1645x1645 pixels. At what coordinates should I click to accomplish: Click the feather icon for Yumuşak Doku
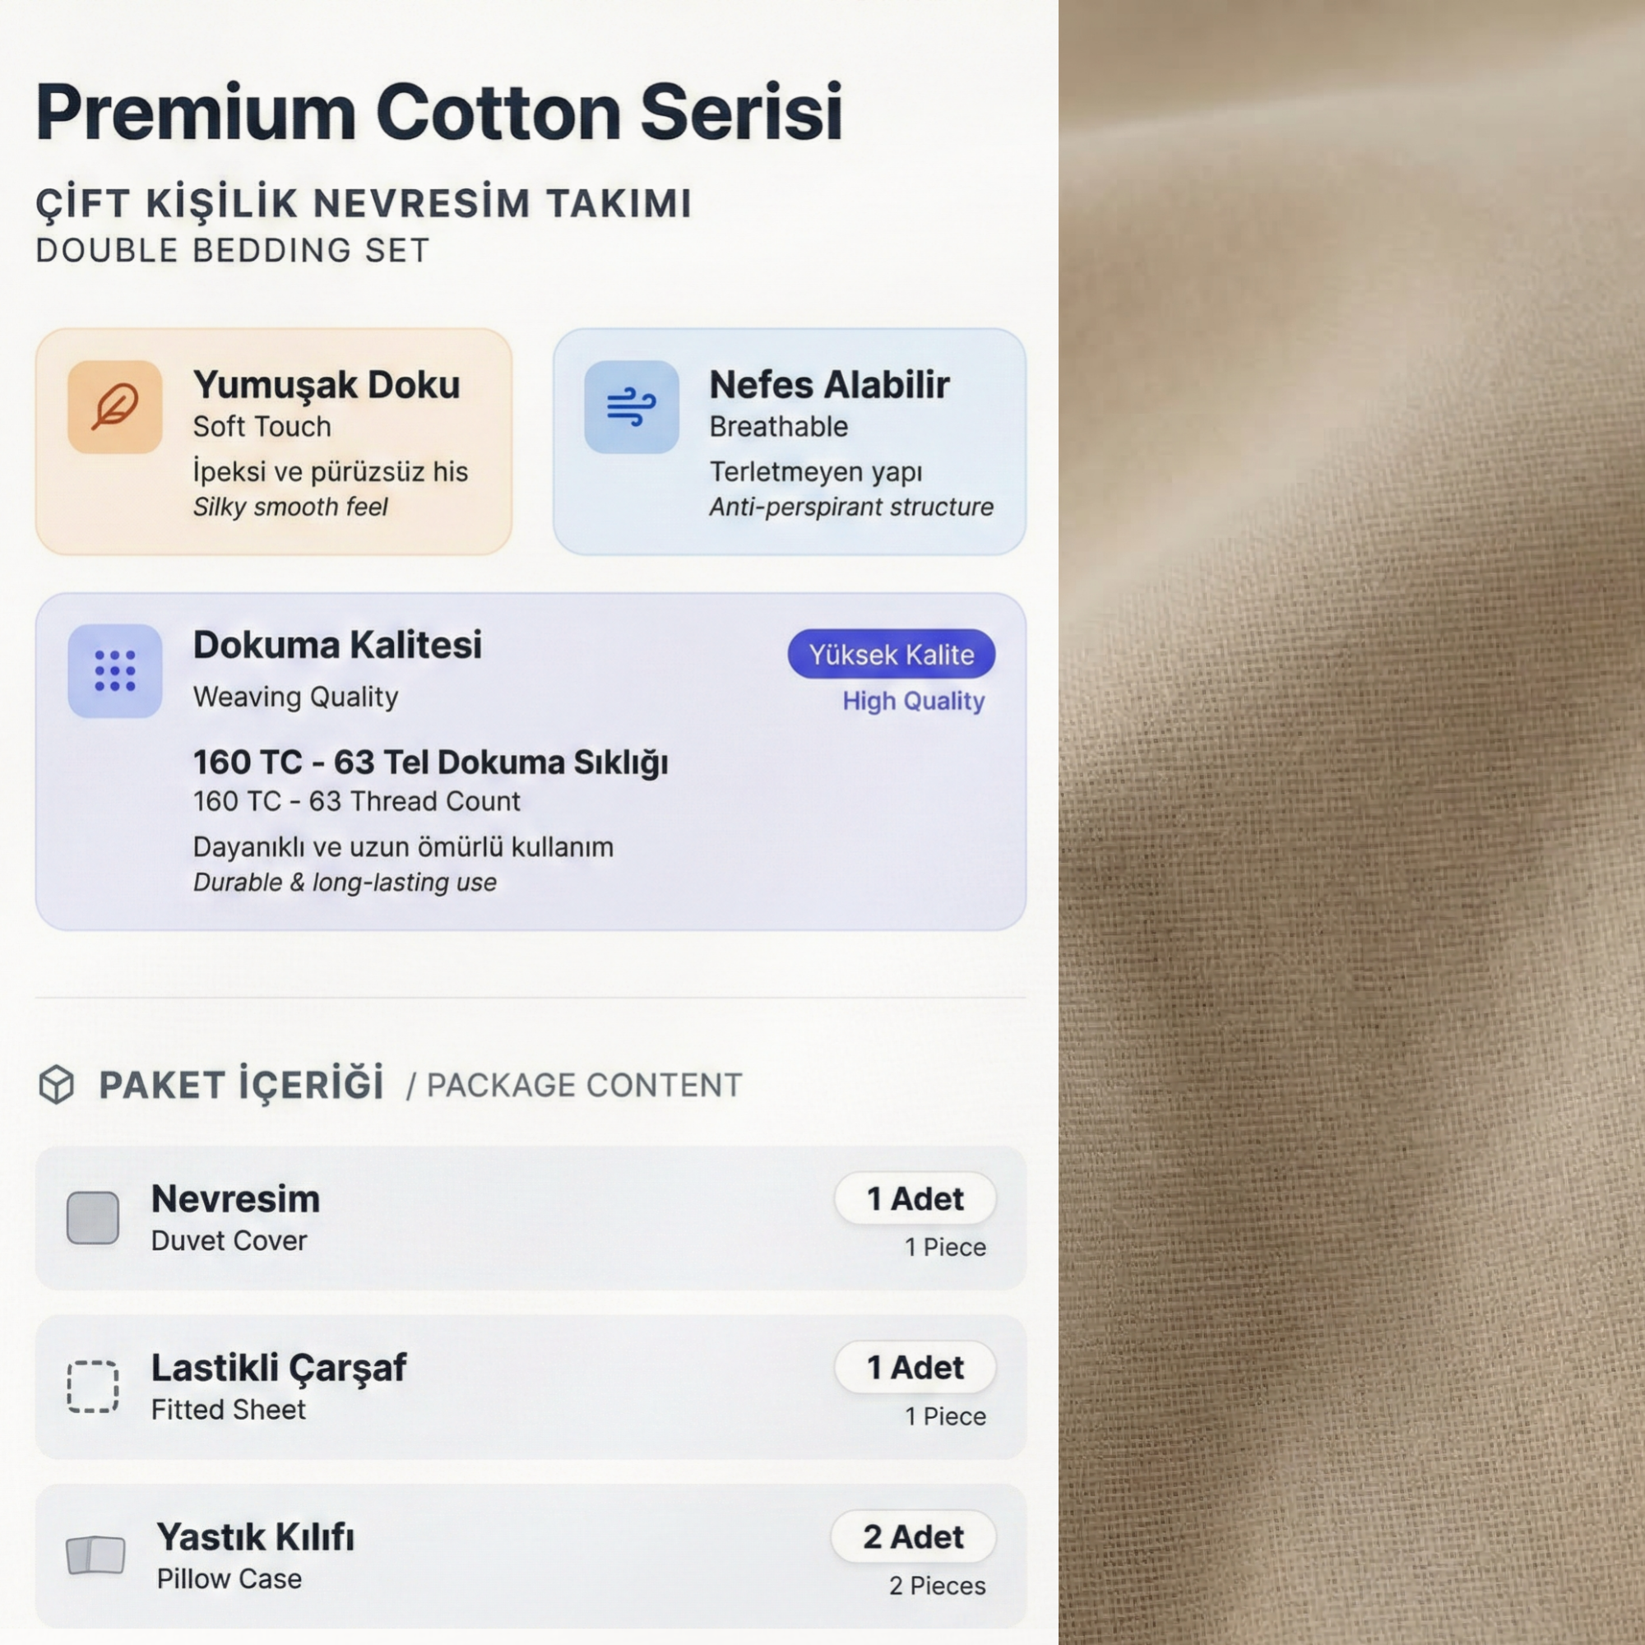click(115, 406)
